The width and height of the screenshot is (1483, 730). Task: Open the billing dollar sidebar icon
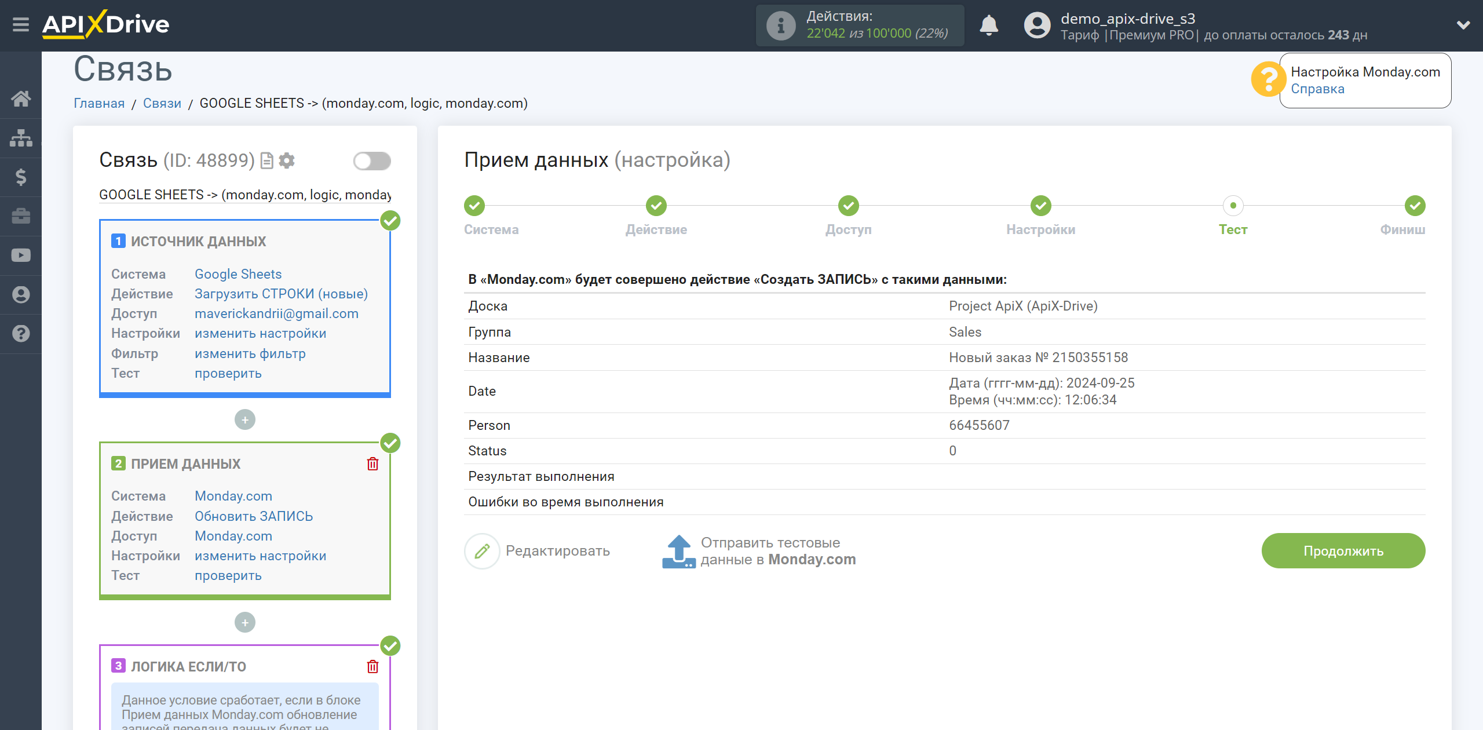coord(21,177)
